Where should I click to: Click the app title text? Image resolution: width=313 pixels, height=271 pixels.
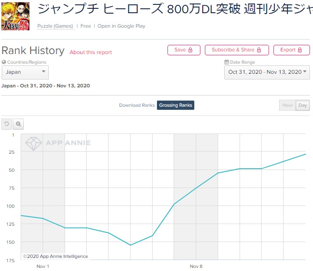pos(175,9)
